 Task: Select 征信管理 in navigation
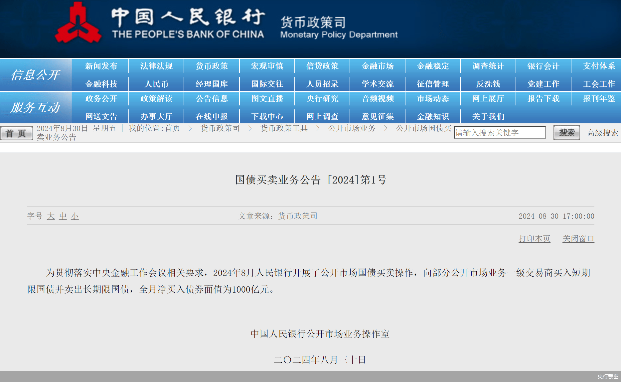point(433,84)
